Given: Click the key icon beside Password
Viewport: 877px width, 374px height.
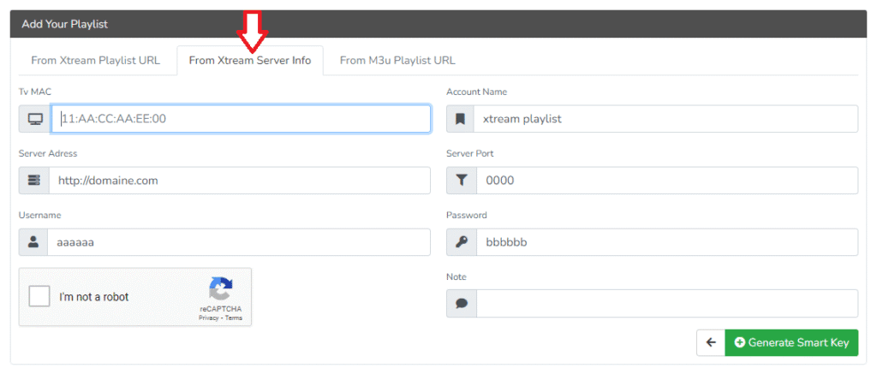Looking at the screenshot, I should (461, 242).
